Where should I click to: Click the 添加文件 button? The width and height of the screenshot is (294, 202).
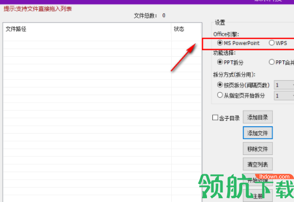258,133
